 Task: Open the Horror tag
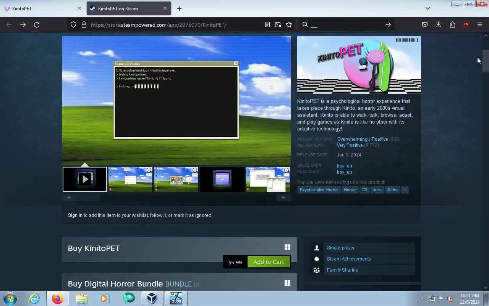pos(350,190)
